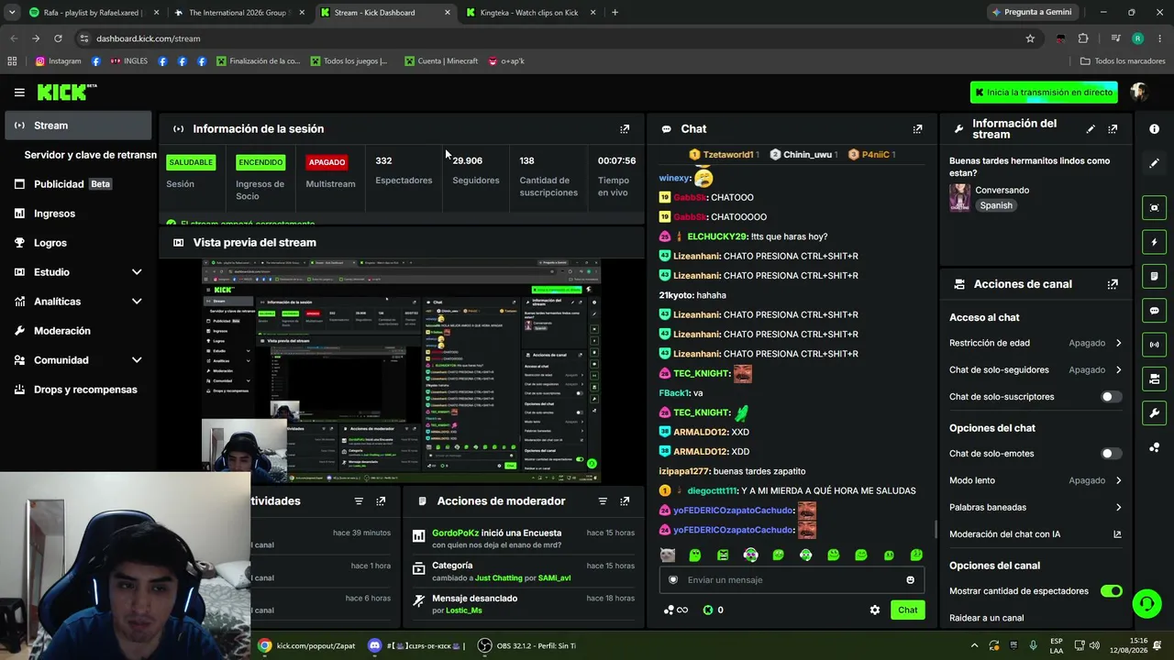This screenshot has width=1174, height=660.
Task: Open Restricción de edad options
Action: 1036,343
